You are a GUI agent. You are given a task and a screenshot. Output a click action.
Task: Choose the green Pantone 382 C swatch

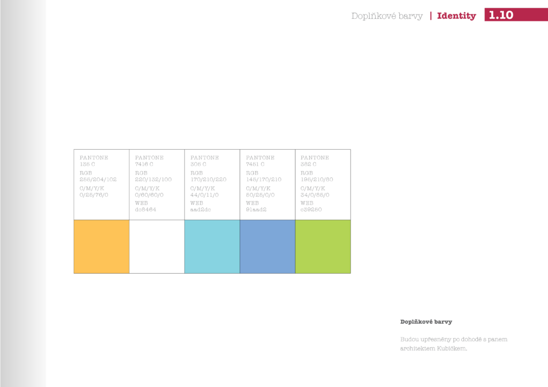(x=323, y=246)
